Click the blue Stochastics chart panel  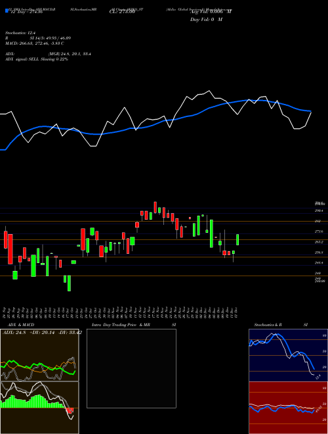pyautogui.click(x=288, y=355)
